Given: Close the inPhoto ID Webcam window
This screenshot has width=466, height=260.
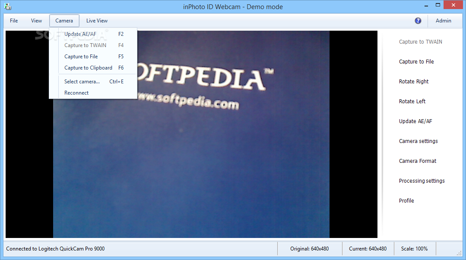Looking at the screenshot, I should point(453,5).
